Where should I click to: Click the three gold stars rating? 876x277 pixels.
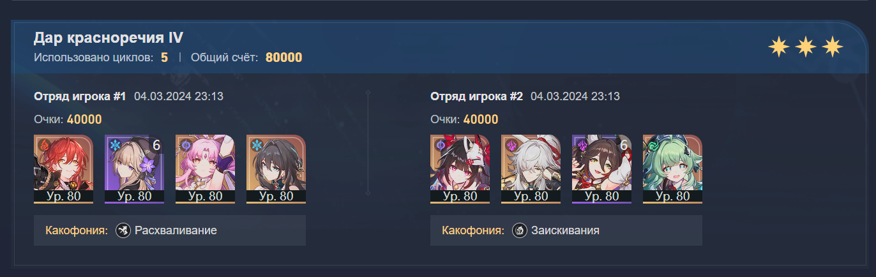pyautogui.click(x=806, y=46)
